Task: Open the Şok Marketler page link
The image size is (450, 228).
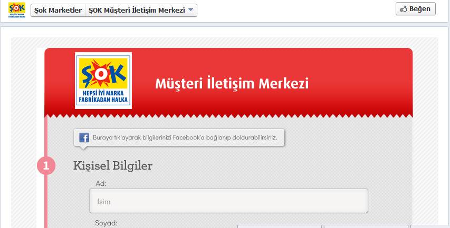Action: (x=58, y=11)
